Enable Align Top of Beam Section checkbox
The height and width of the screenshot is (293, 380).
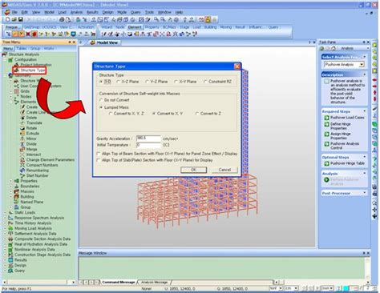click(x=99, y=154)
